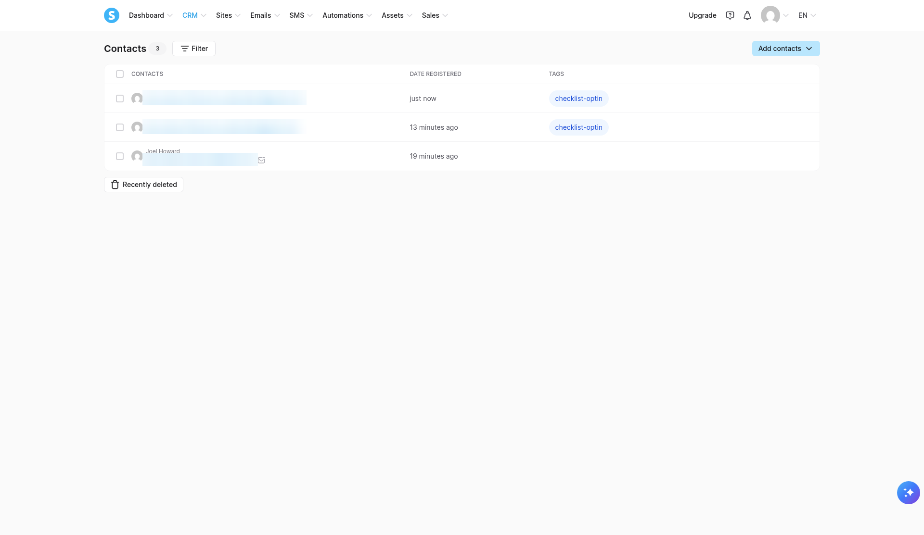924x535 pixels.
Task: Expand the CRM menu
Action: click(194, 15)
